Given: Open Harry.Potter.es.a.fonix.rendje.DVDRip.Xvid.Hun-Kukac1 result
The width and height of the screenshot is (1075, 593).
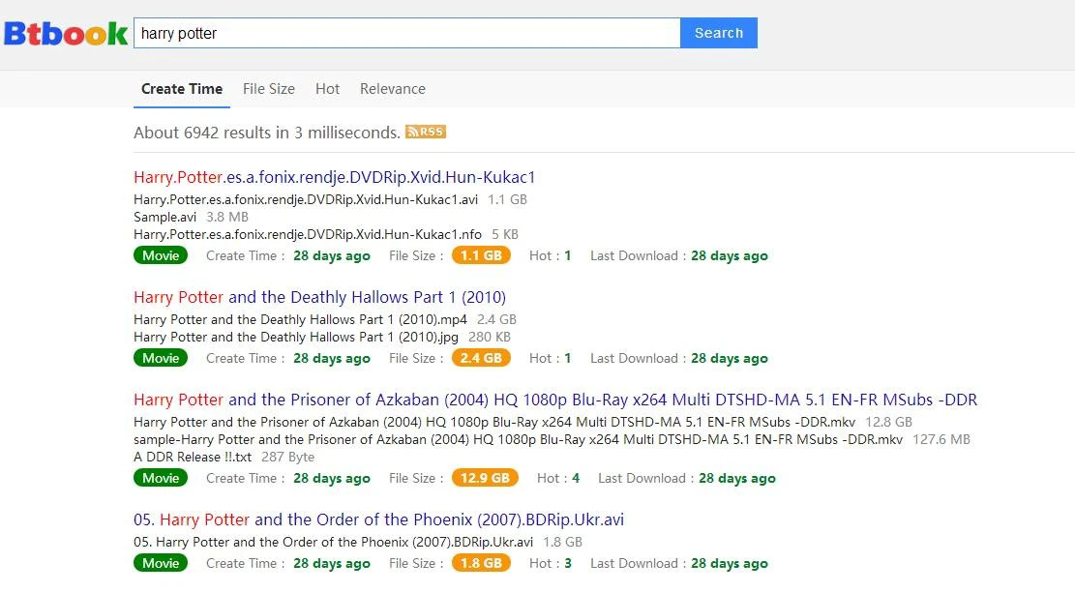Looking at the screenshot, I should coord(335,177).
